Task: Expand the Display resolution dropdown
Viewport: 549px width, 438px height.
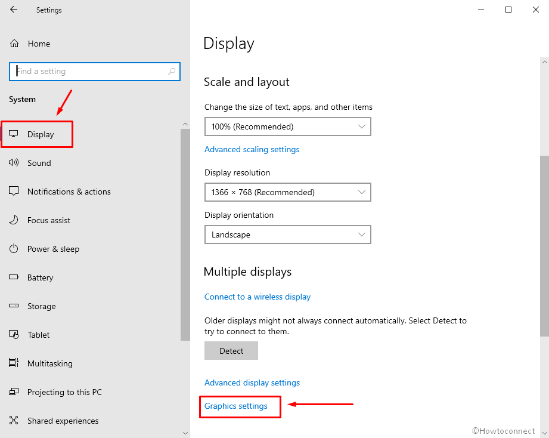Action: 288,192
